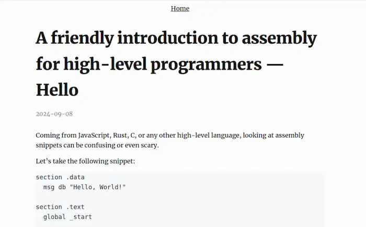Image resolution: width=366 pixels, height=227 pixels.
Task: Open the Home link
Action: [x=180, y=8]
